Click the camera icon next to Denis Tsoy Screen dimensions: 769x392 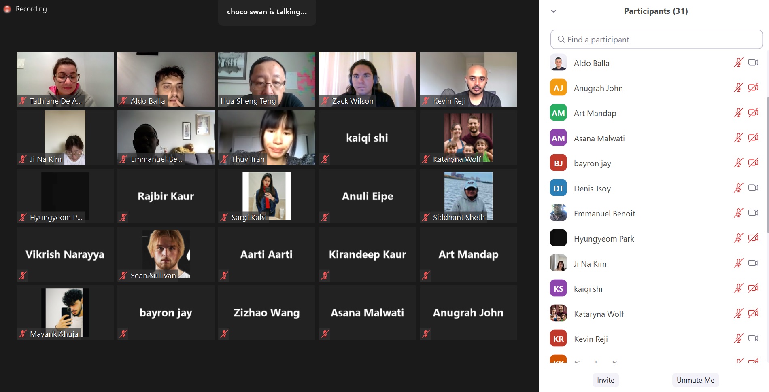point(753,188)
